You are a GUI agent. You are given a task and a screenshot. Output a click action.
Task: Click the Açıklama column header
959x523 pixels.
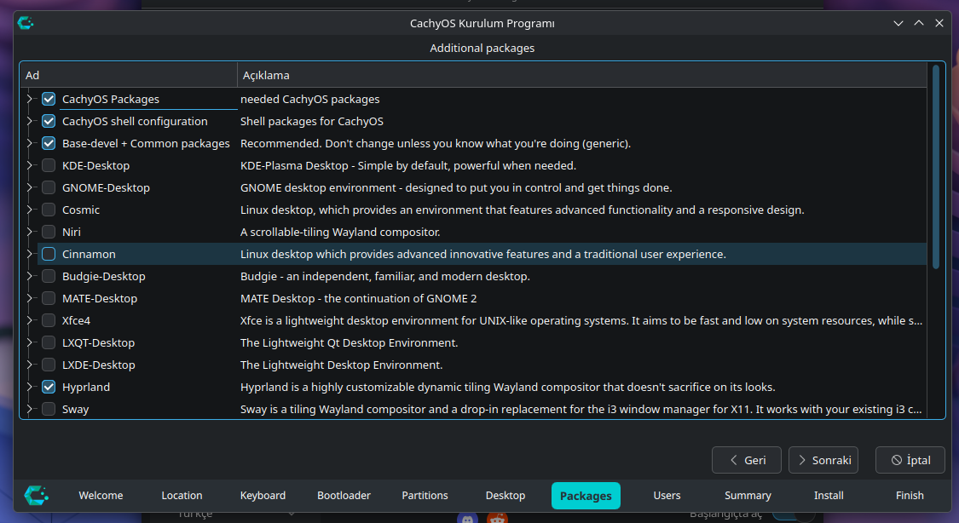[582, 75]
